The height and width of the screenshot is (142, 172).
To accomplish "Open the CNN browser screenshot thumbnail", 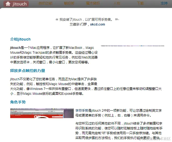I will point(42,113).
